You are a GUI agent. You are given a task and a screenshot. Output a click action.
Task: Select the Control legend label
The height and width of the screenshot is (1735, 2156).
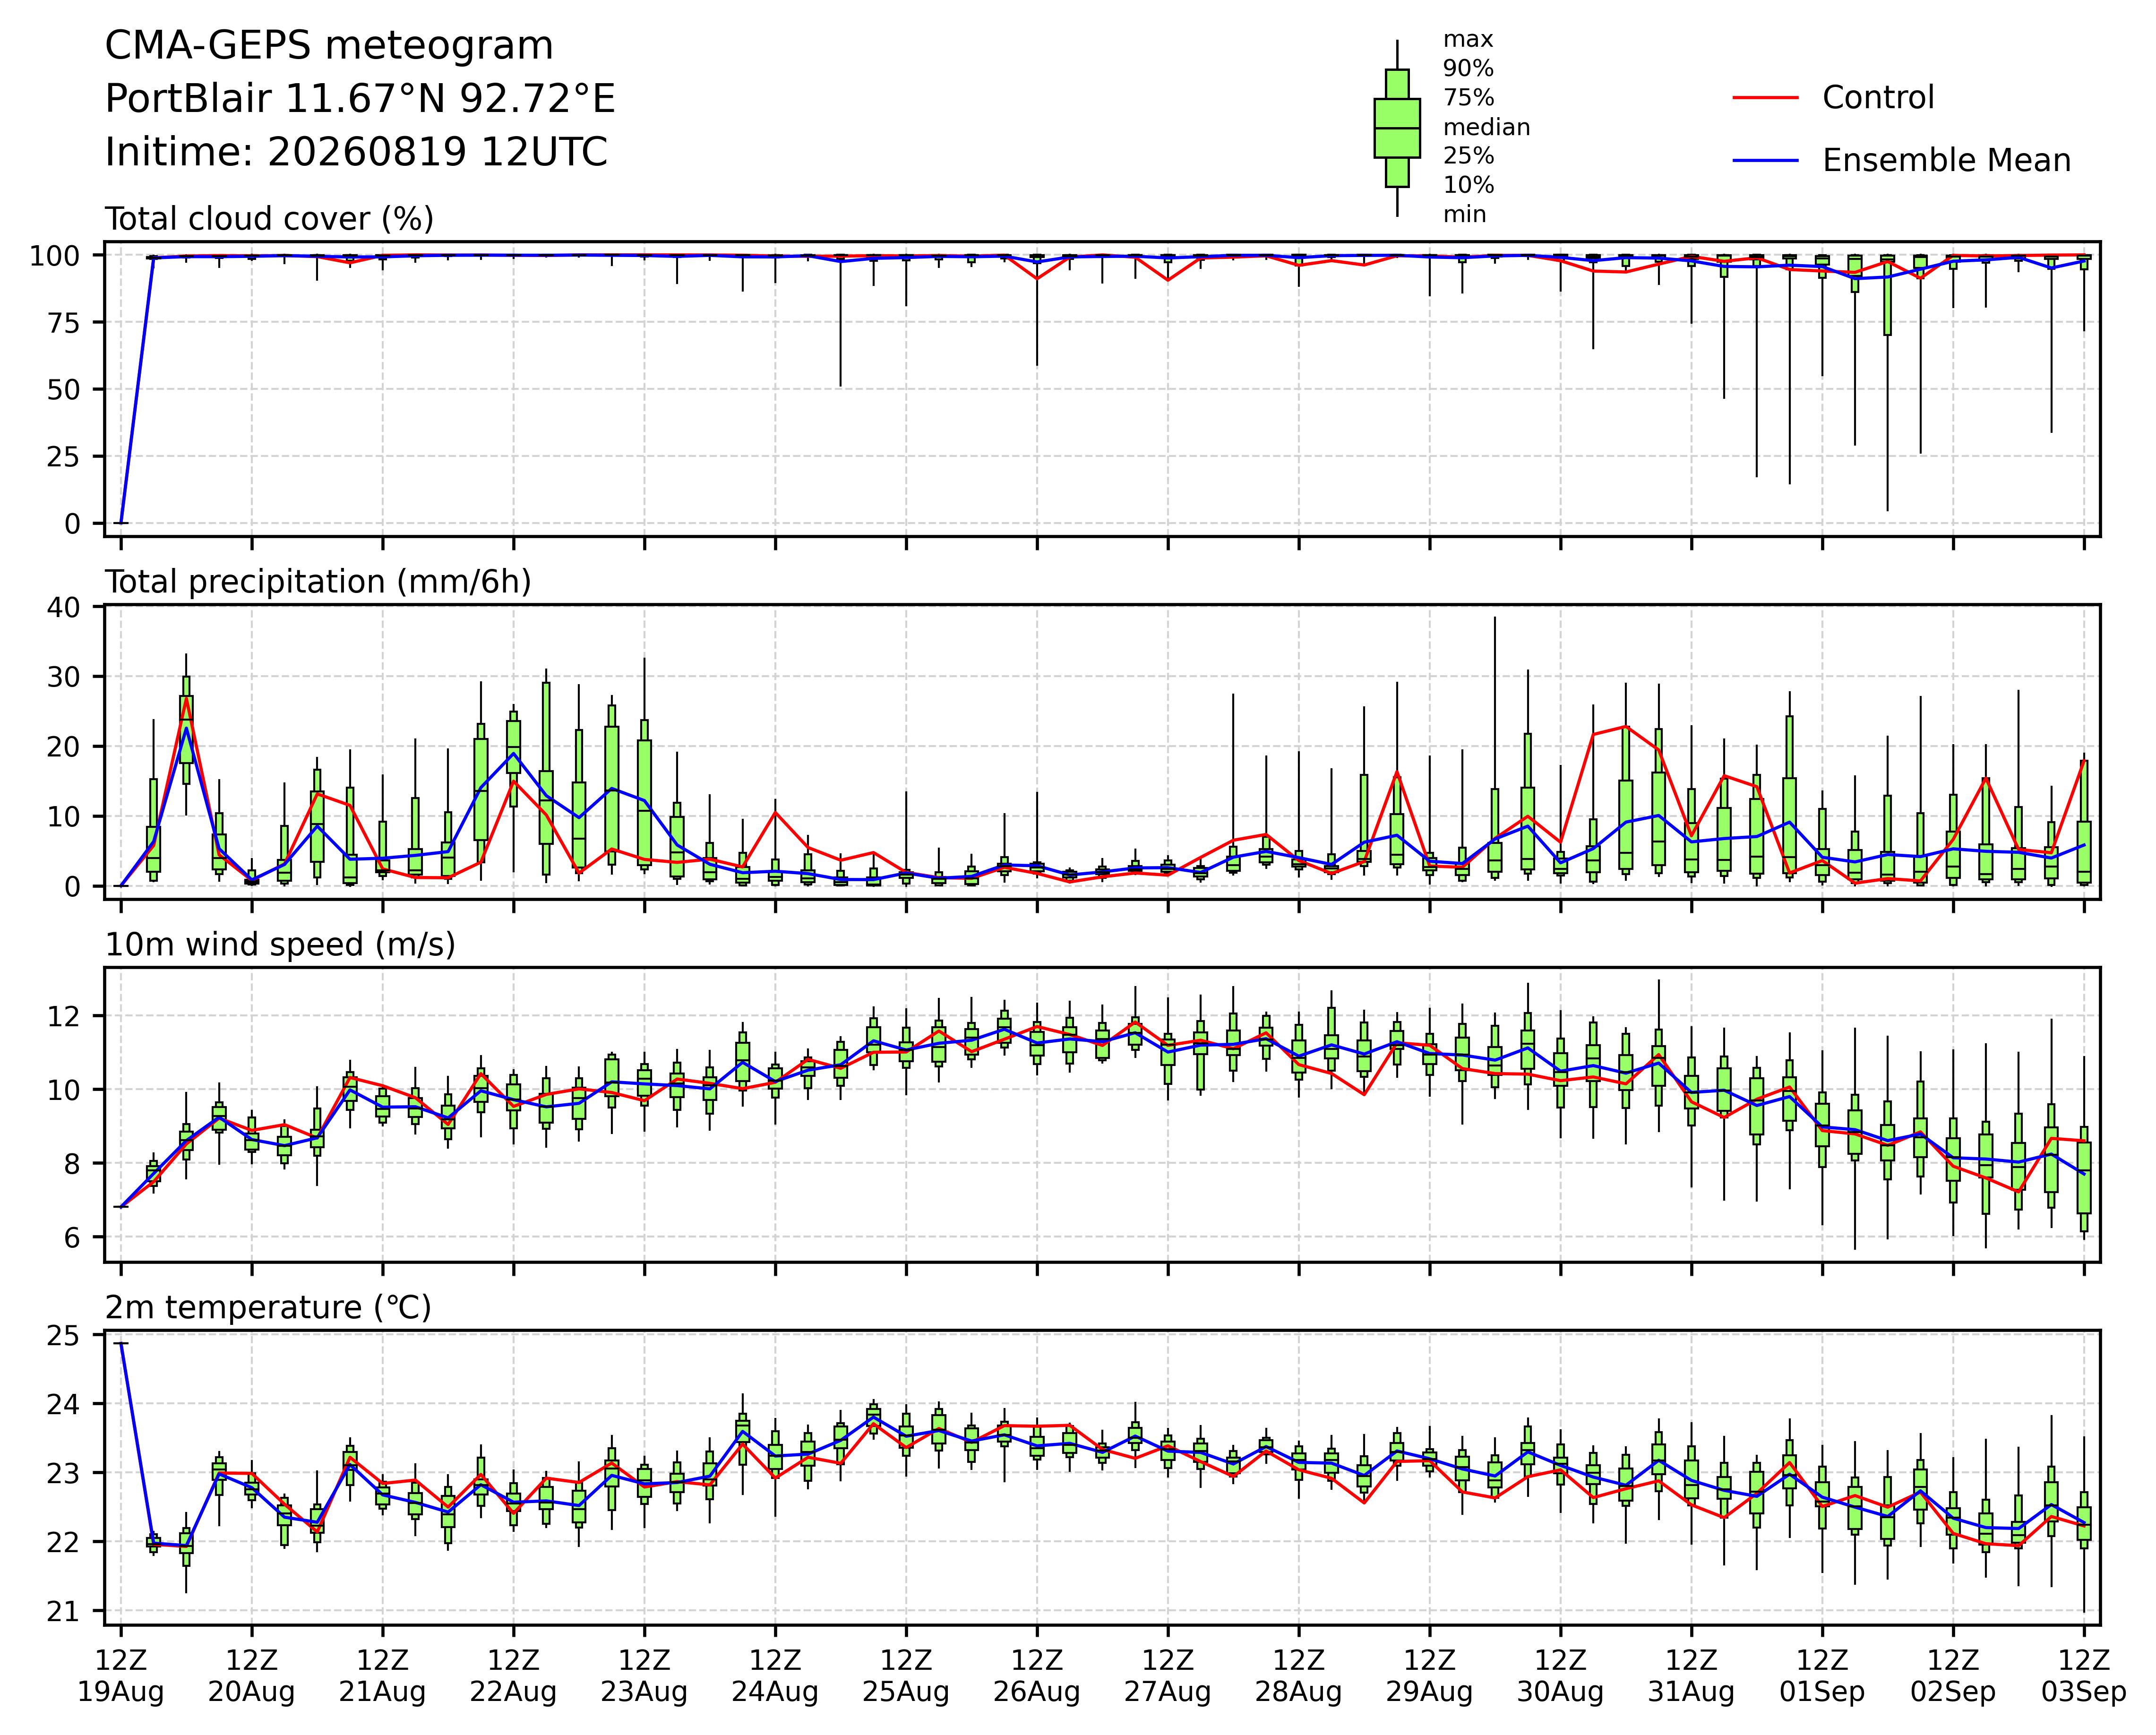point(1878,98)
